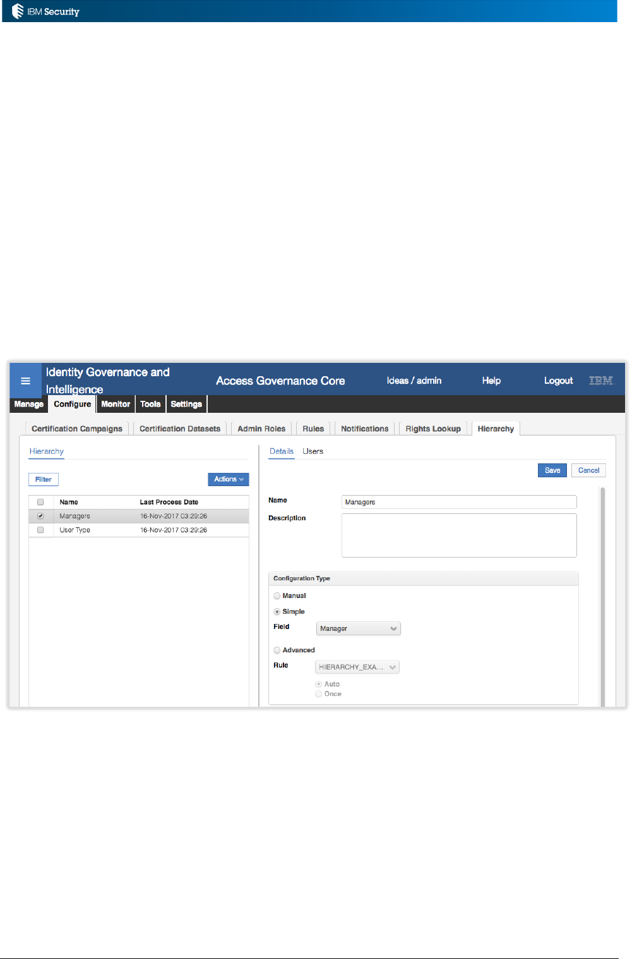Go to the Settings tab
The width and height of the screenshot is (632, 959).
tap(186, 404)
